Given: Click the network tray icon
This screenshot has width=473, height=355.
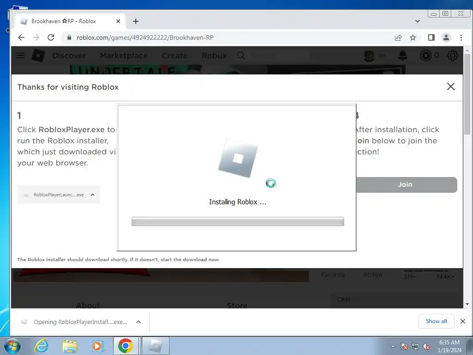Looking at the screenshot, I should 415,346.
